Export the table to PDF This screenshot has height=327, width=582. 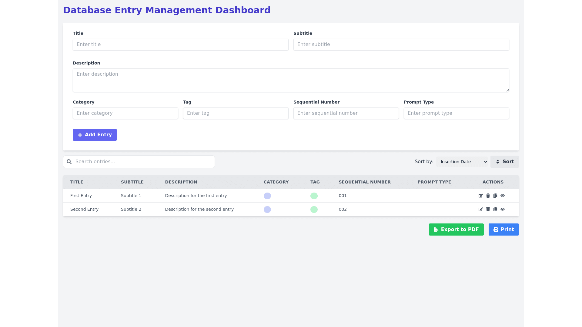[456, 230]
